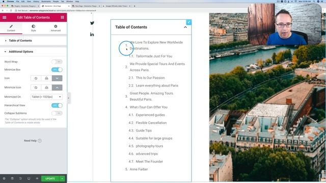Upload SVG for the Icon option
The width and height of the screenshot is (326, 183).
click(x=46, y=78)
